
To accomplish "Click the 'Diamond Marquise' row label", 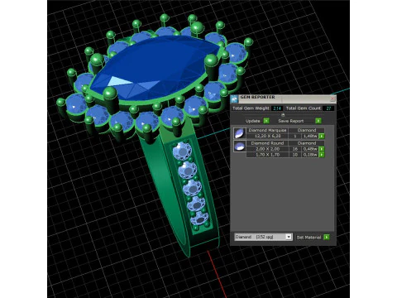I will coord(267,130).
